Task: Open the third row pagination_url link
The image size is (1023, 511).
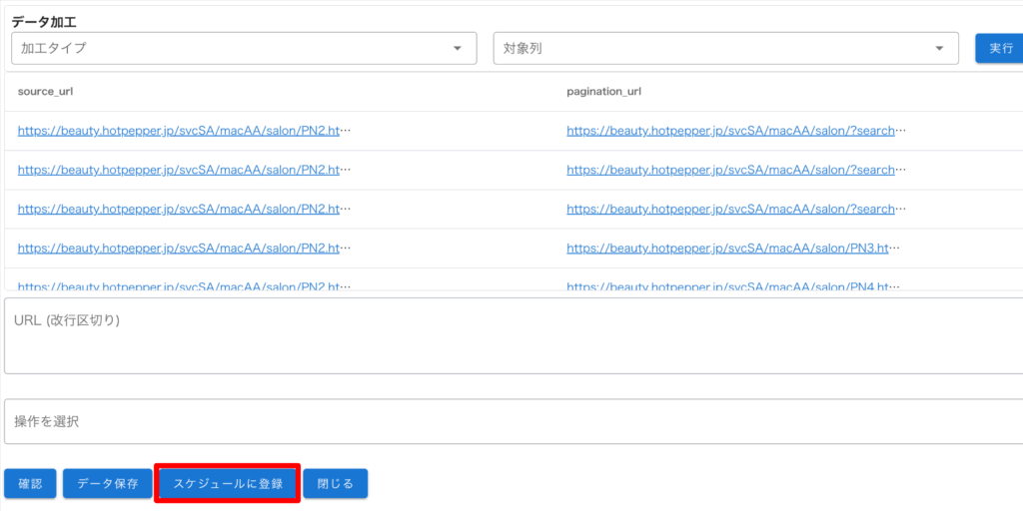Action: (x=735, y=209)
